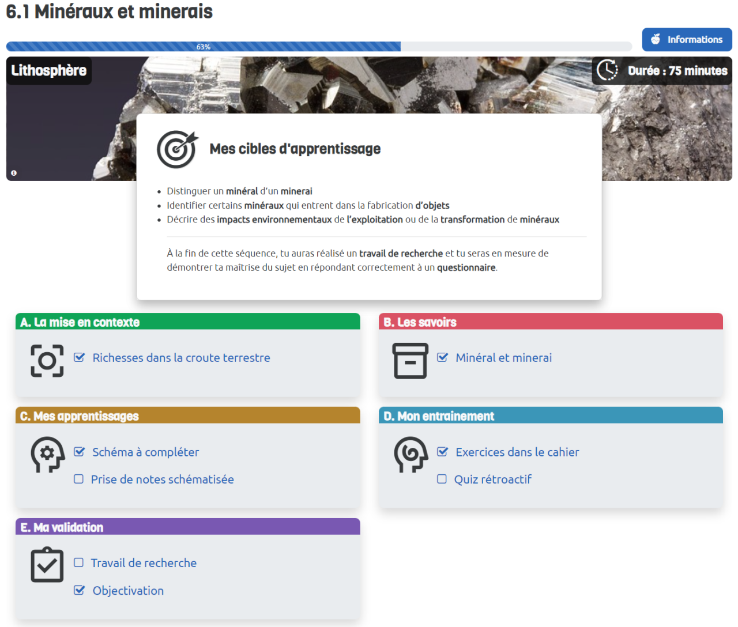Open the Informations button
The image size is (738, 627).
tap(687, 40)
